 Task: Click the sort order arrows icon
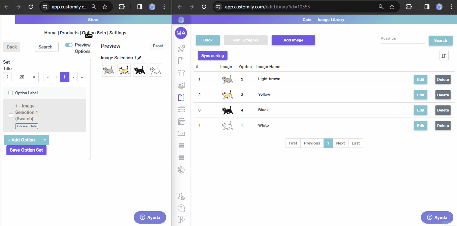pos(444,56)
